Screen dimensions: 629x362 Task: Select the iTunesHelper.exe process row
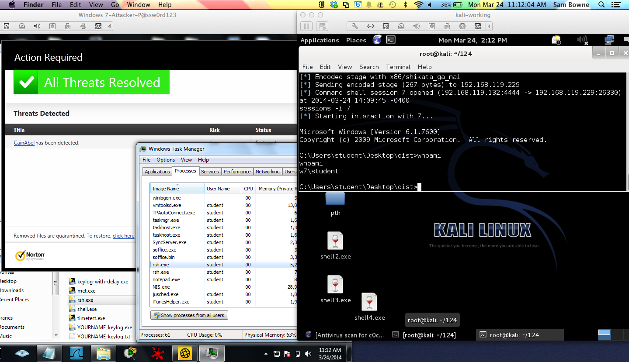[223, 302]
